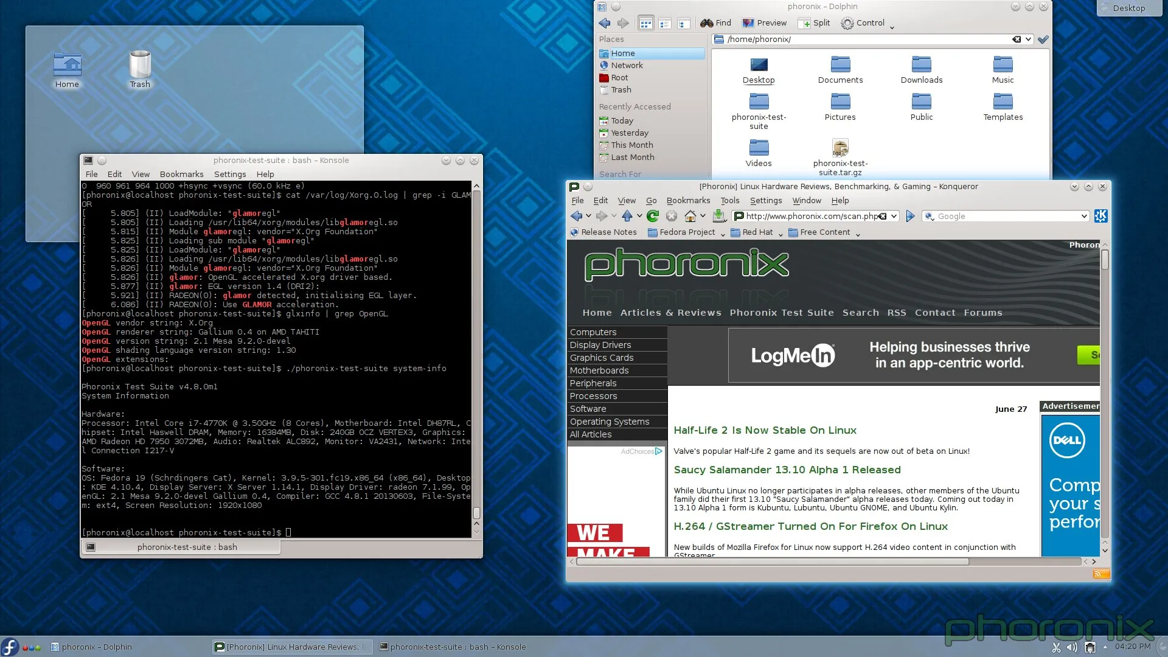Open Konsole Settings menu

coord(230,174)
